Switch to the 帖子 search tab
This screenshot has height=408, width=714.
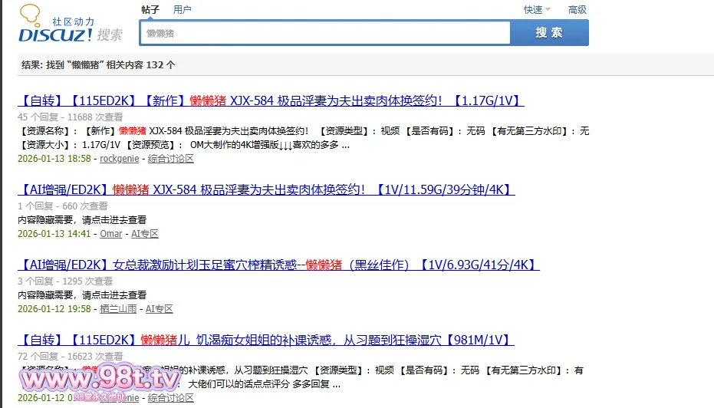pos(150,10)
